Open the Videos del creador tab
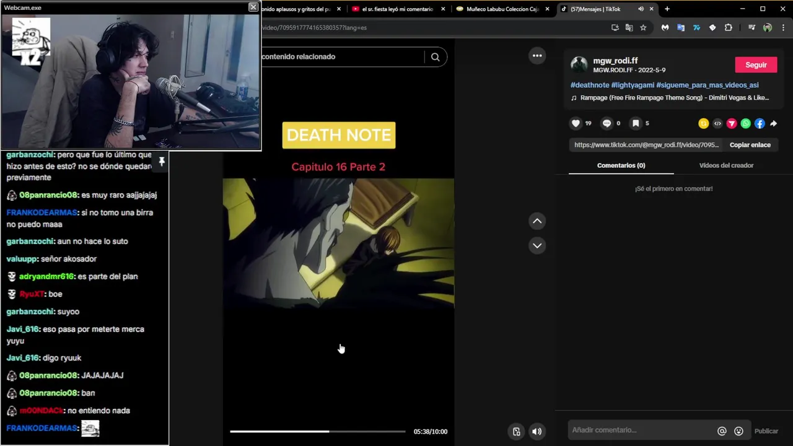Screen dimensions: 793x446 (726, 165)
